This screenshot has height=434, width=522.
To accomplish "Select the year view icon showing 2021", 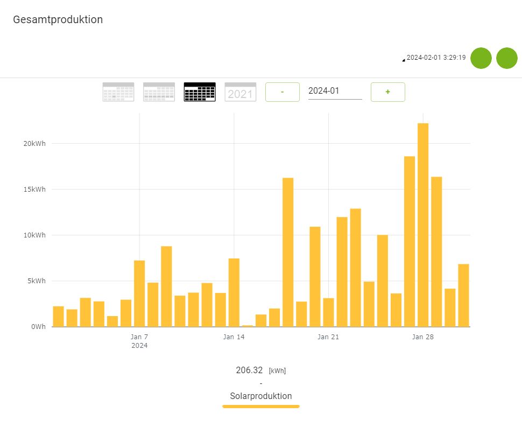I will click(241, 92).
